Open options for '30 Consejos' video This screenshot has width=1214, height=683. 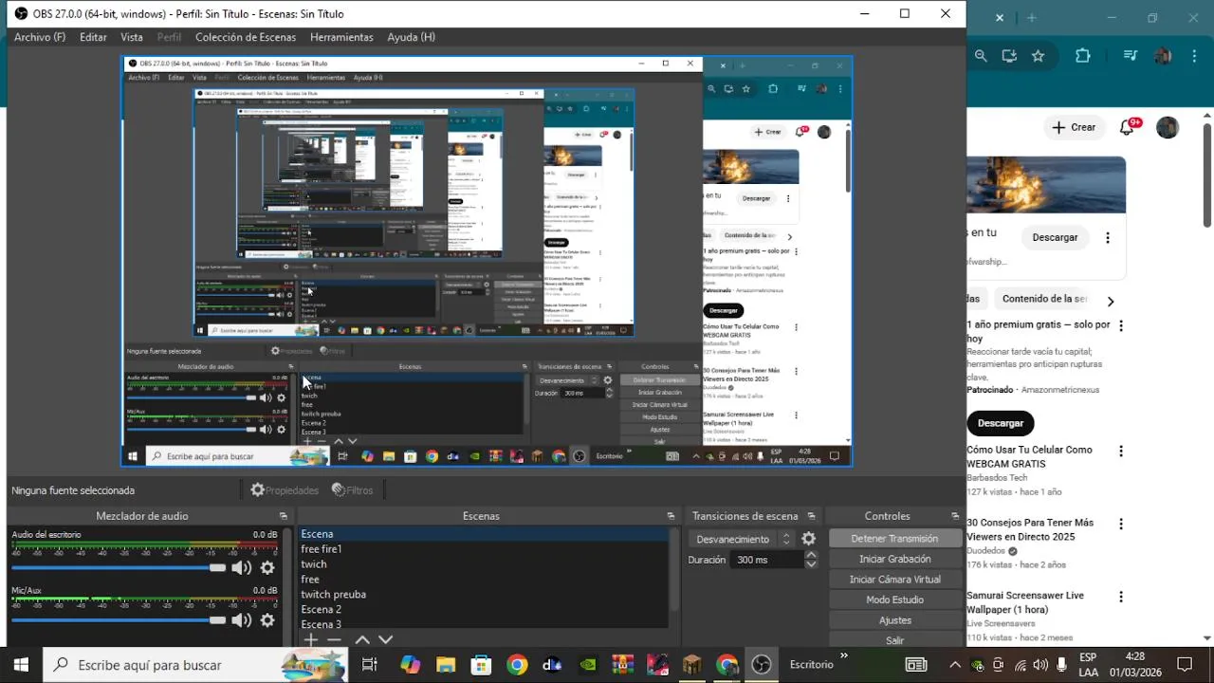tap(1121, 524)
